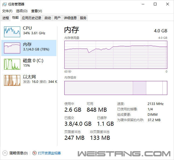Switch to the 启动 tab
This screenshot has height=160, width=174.
tap(48, 18)
